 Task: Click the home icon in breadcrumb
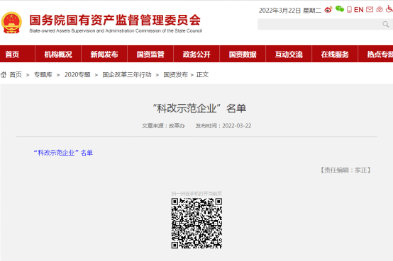click(x=4, y=74)
